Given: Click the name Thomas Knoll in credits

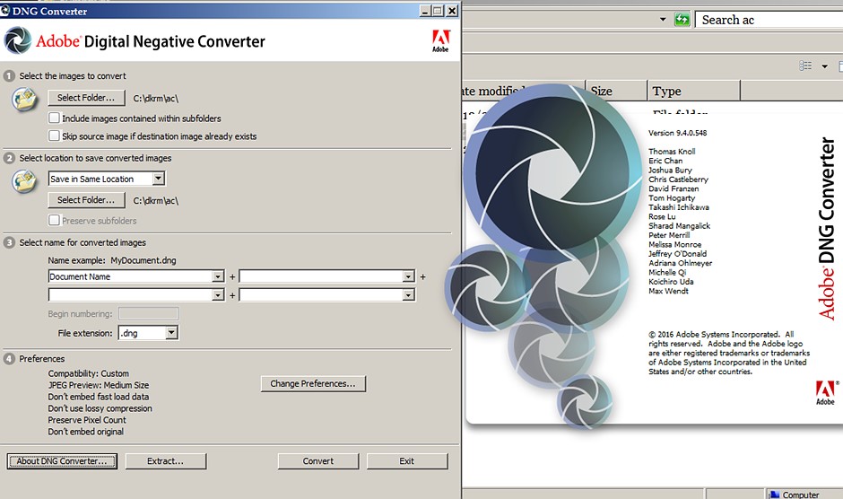Looking at the screenshot, I should pyautogui.click(x=672, y=152).
